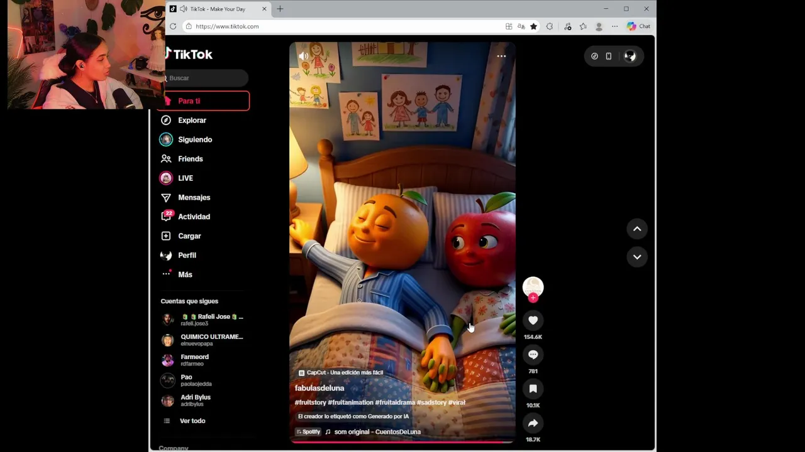Open the profile avatar at top right
Screen dimensions: 805x452
point(630,56)
